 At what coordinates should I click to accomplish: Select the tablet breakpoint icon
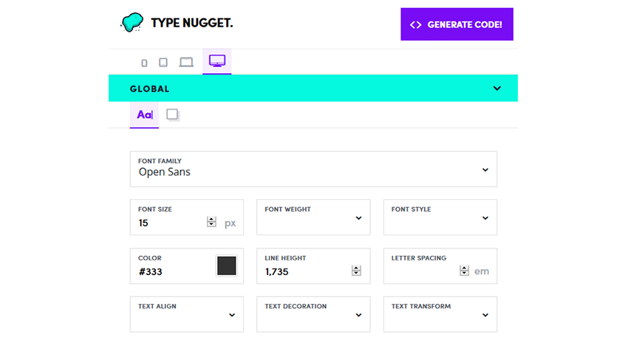pyautogui.click(x=163, y=63)
